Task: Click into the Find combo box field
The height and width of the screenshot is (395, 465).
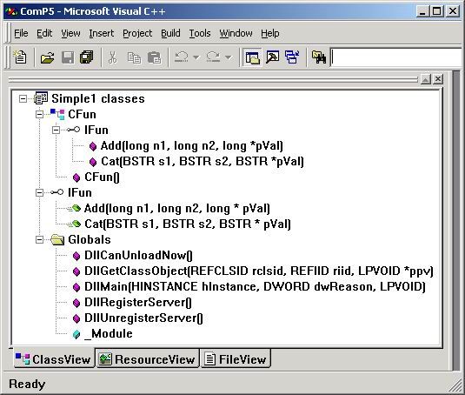Action: pos(397,57)
